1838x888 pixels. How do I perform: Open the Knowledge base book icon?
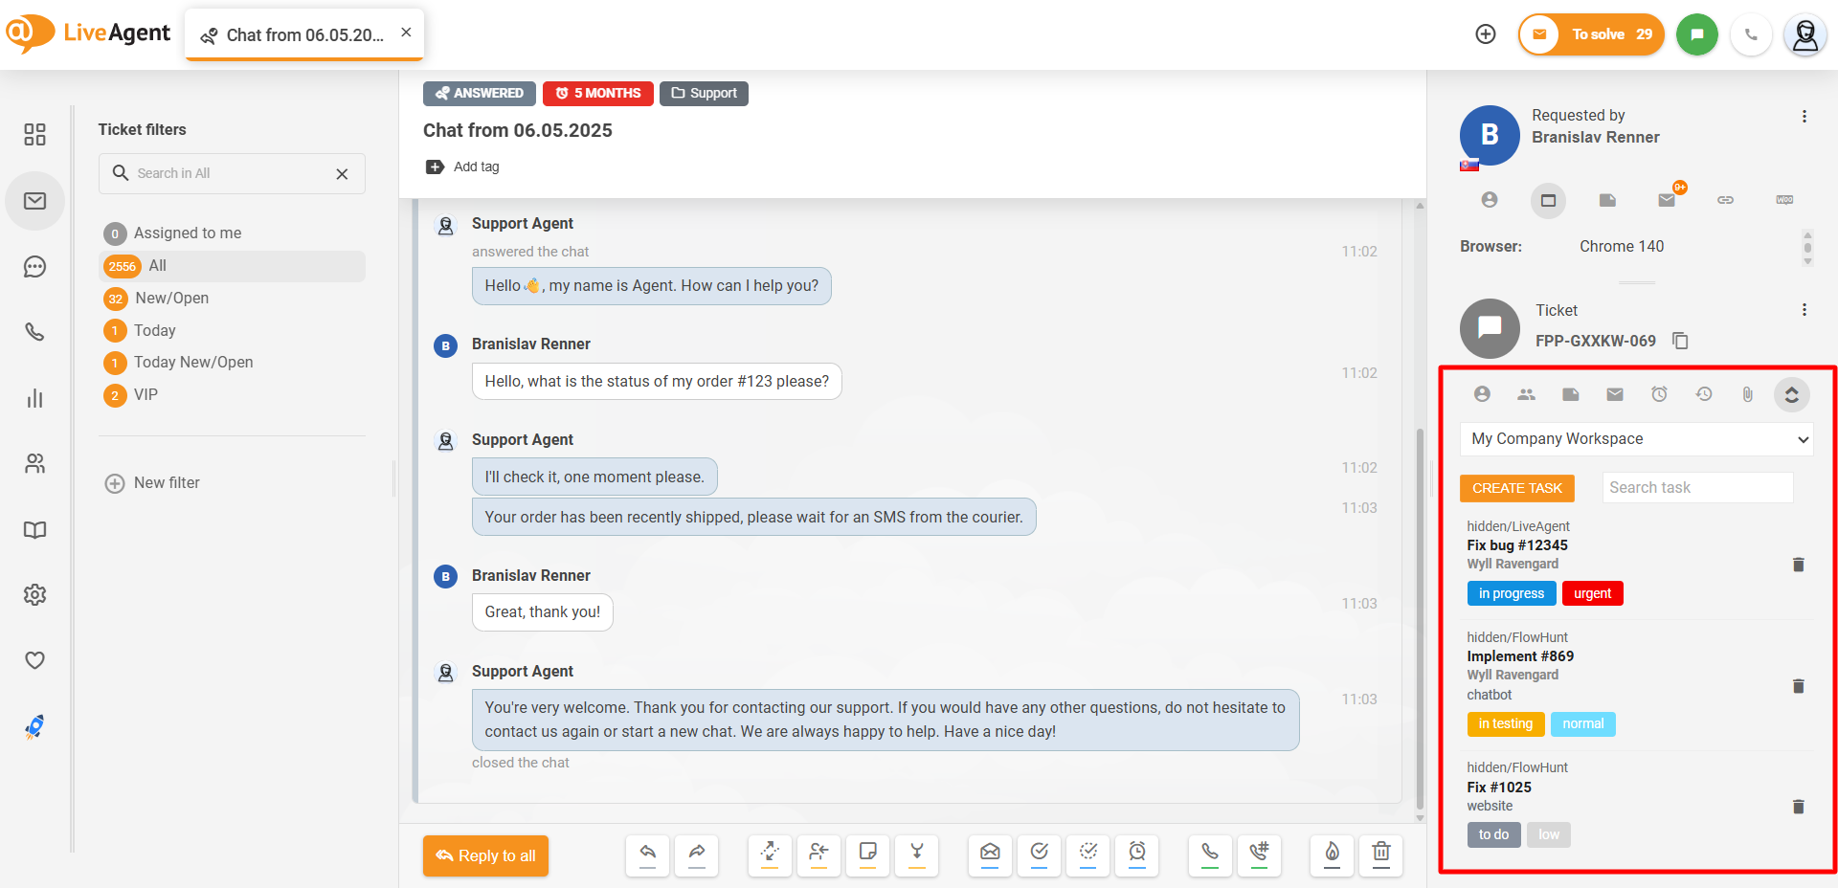(35, 530)
